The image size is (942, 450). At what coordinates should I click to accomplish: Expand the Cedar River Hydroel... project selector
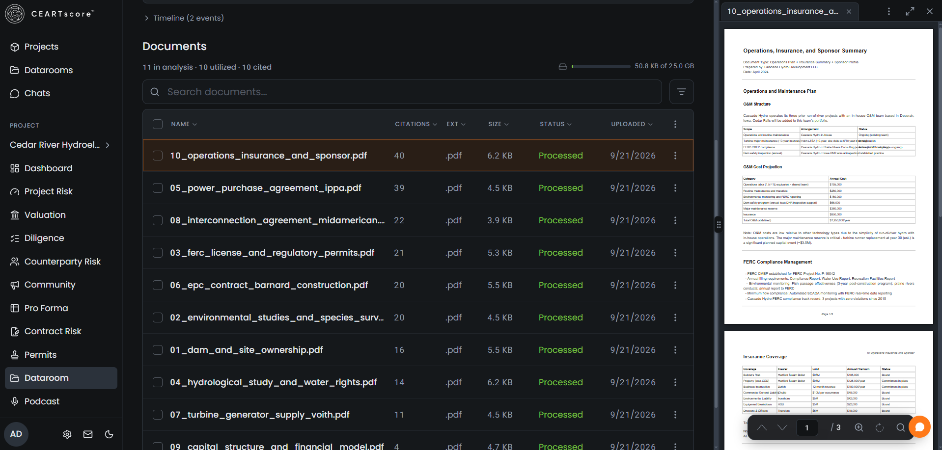point(60,145)
